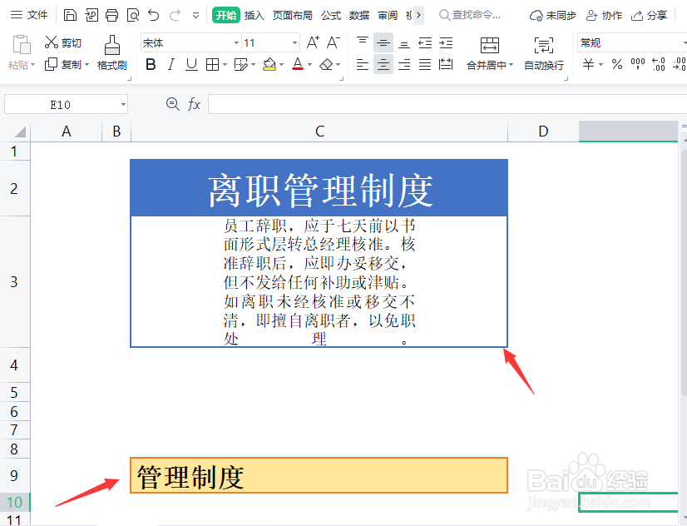
Task: Open the fill color bucket icon
Action: pyautogui.click(x=268, y=64)
